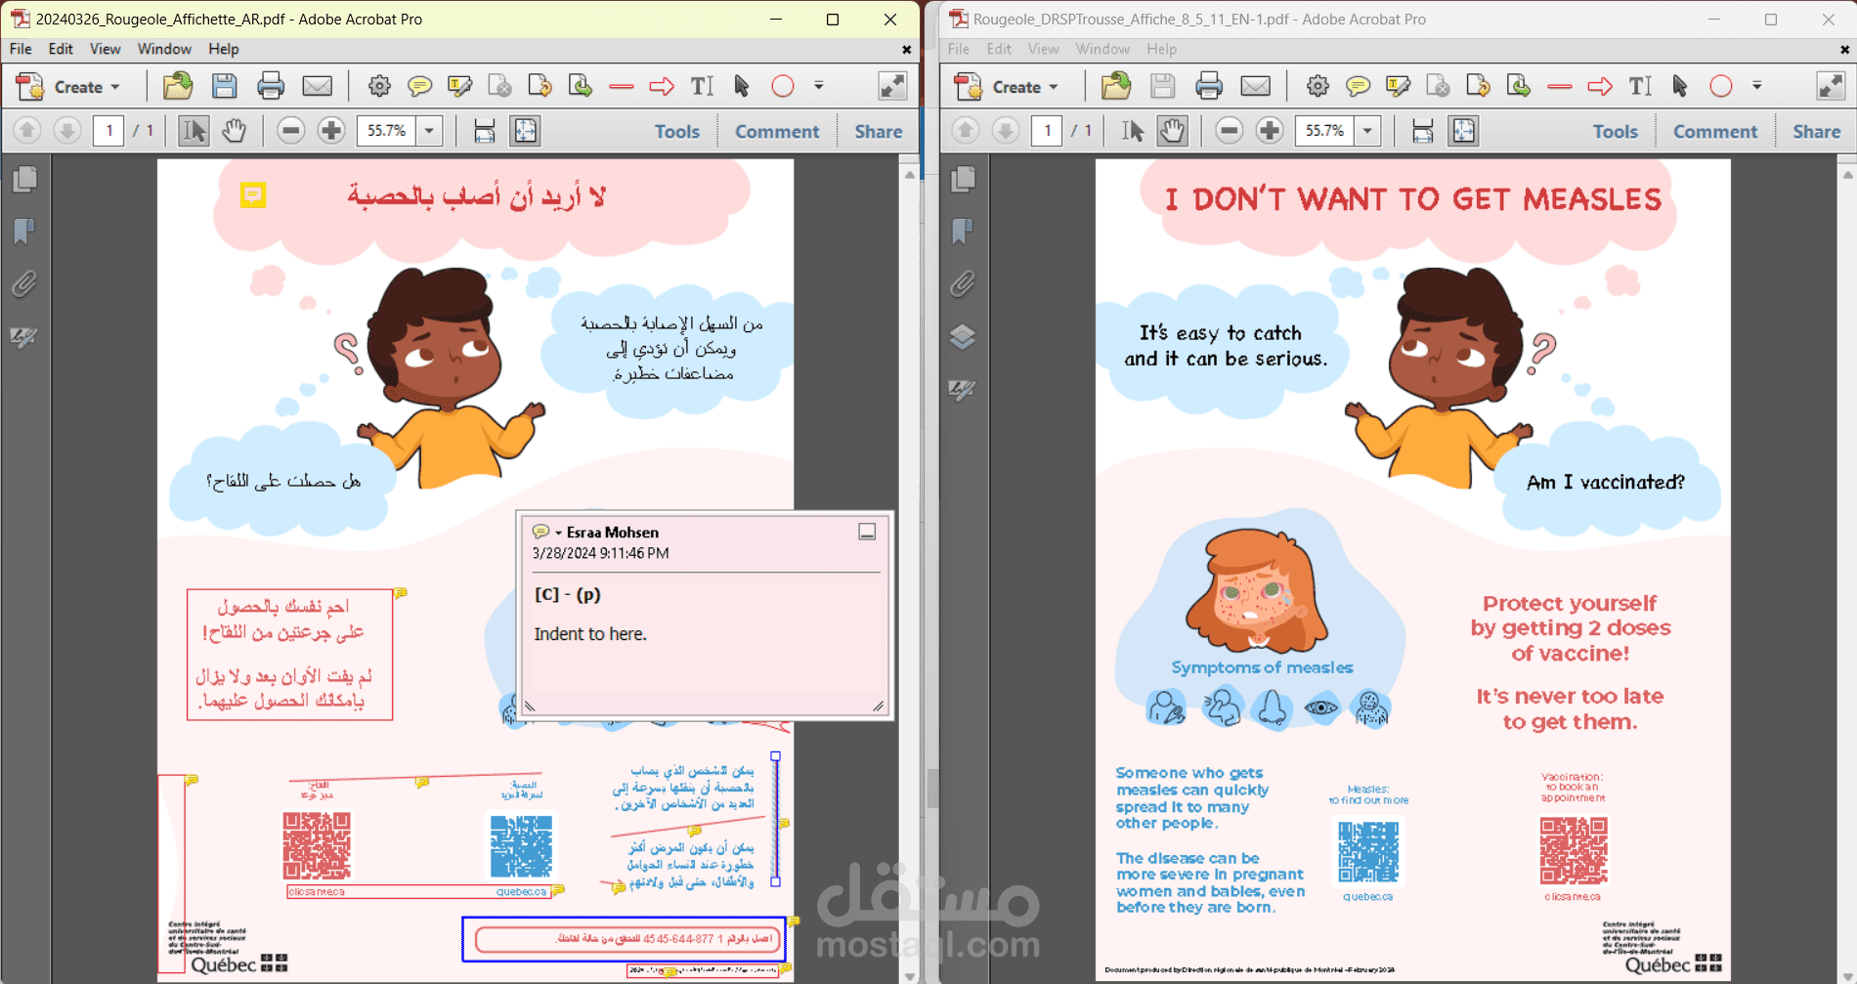This screenshot has width=1857, height=984.
Task: Open zoom percentage dropdown in left window
Action: coord(429,130)
